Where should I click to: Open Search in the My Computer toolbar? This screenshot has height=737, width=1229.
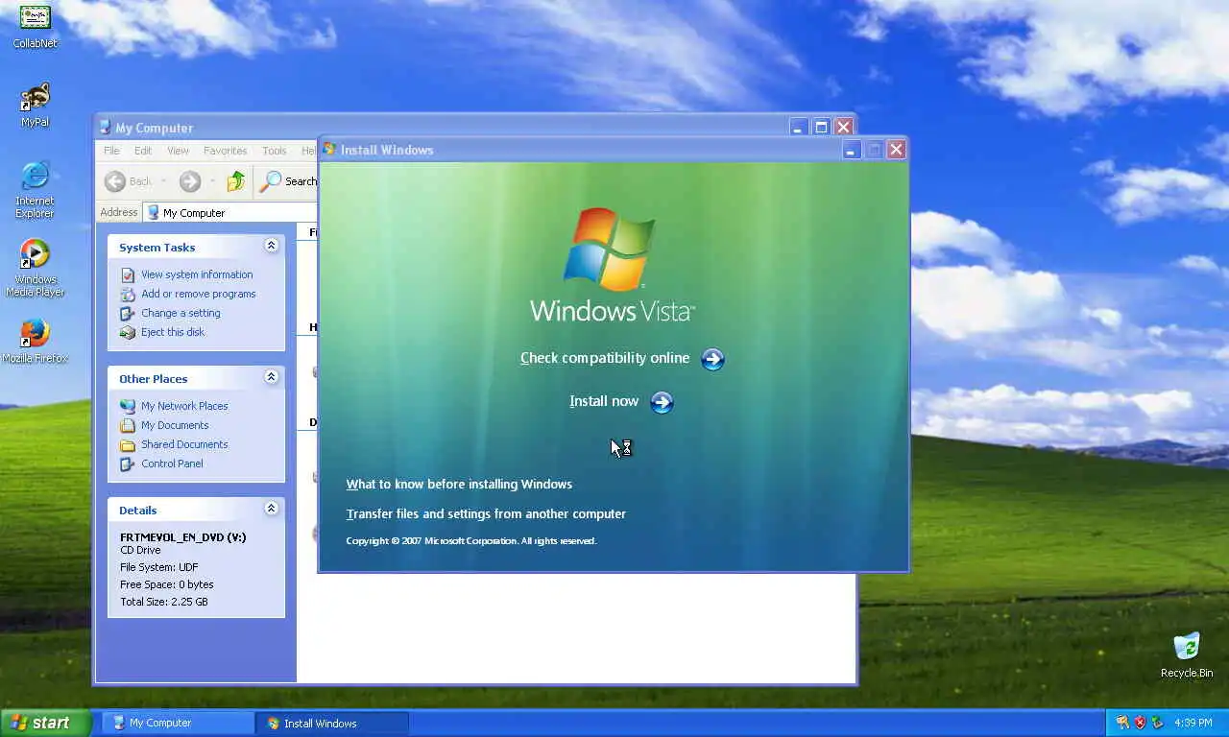(x=288, y=181)
